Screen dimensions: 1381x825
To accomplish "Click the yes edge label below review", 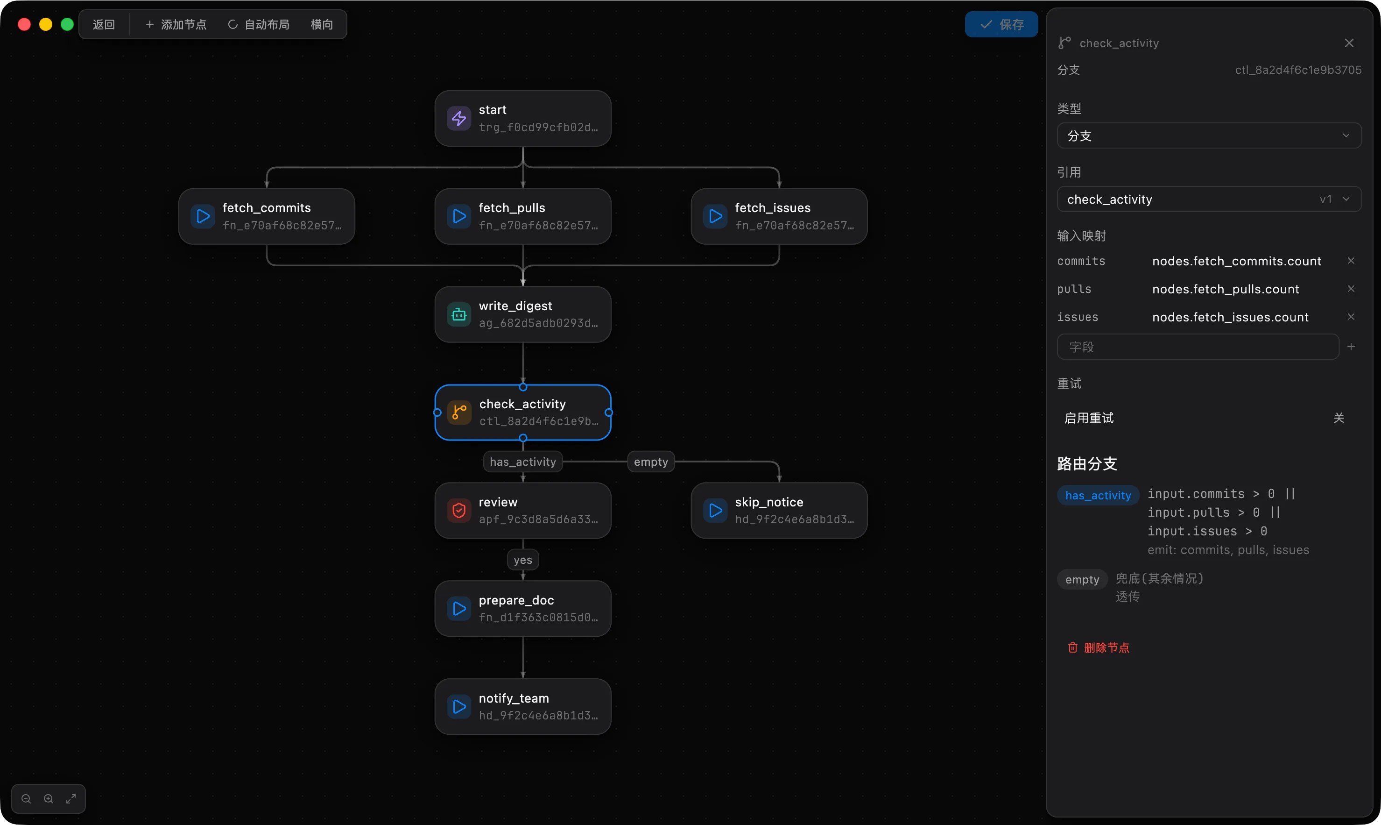I will [x=523, y=560].
